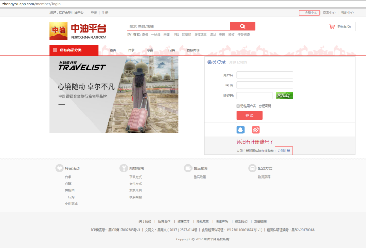366x248 pixels.
Task: Log in with the Weibo icon
Action: tap(256, 129)
